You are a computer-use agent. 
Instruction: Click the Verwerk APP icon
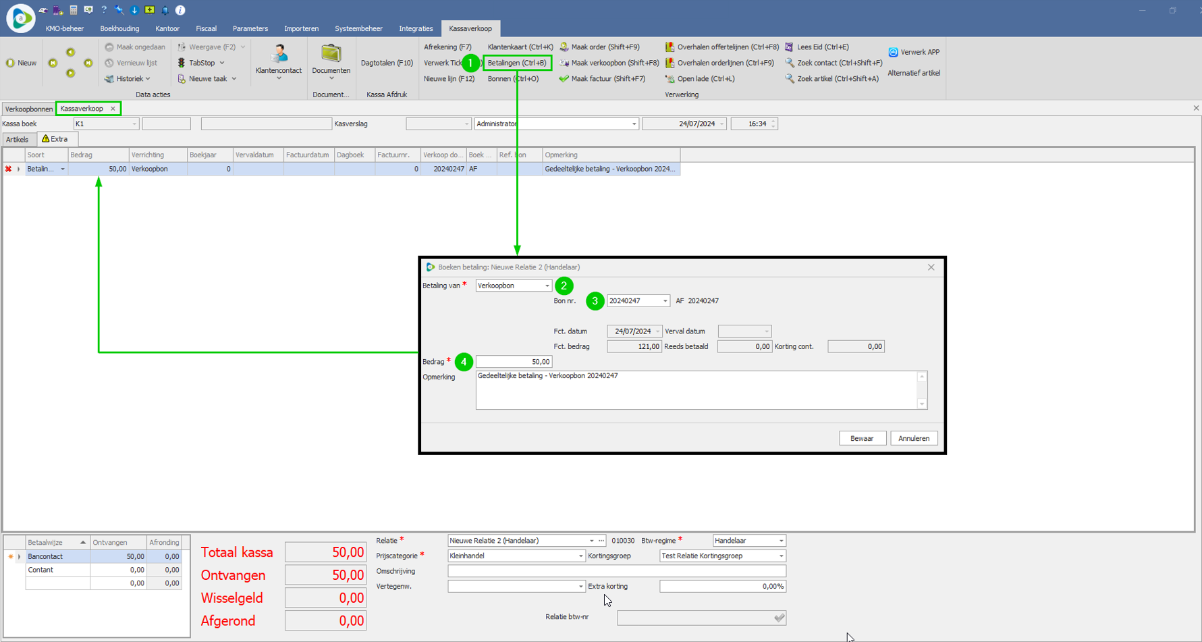coord(893,52)
